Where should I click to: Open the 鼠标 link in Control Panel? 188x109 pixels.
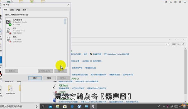[86, 54]
